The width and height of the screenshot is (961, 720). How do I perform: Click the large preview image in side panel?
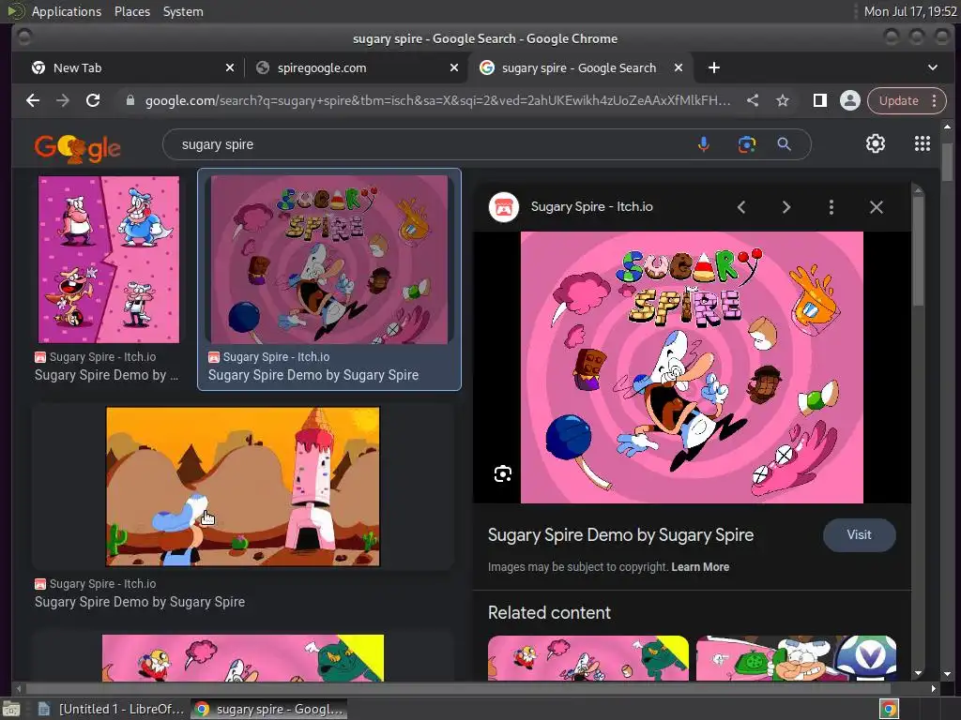692,367
